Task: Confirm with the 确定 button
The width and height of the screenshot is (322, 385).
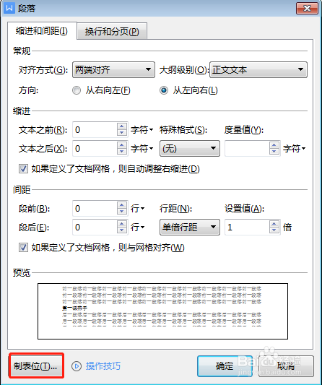Action: (225, 366)
